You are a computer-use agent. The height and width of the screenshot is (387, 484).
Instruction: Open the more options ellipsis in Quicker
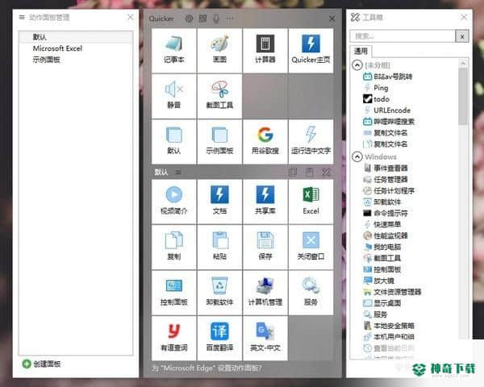(x=230, y=19)
